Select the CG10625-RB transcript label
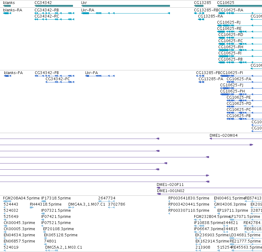The width and height of the screenshot is (262, 252). click(x=230, y=60)
